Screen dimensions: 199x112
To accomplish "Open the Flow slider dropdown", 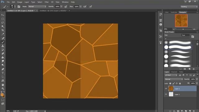I will click(x=81, y=7).
